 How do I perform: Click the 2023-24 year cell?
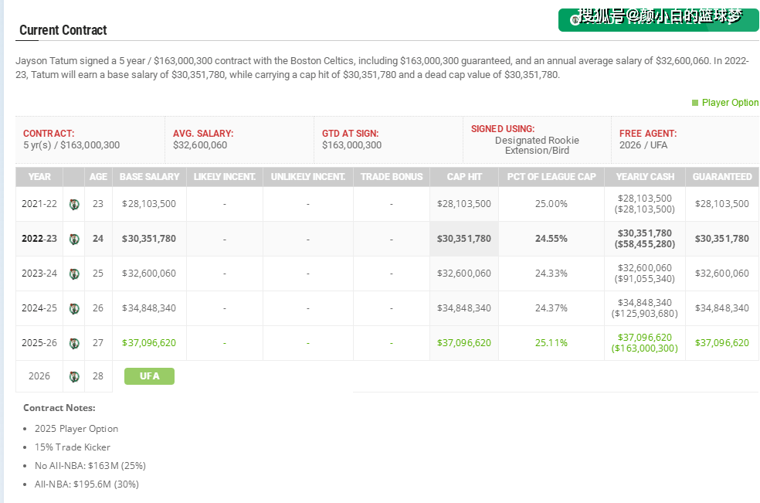[39, 274]
